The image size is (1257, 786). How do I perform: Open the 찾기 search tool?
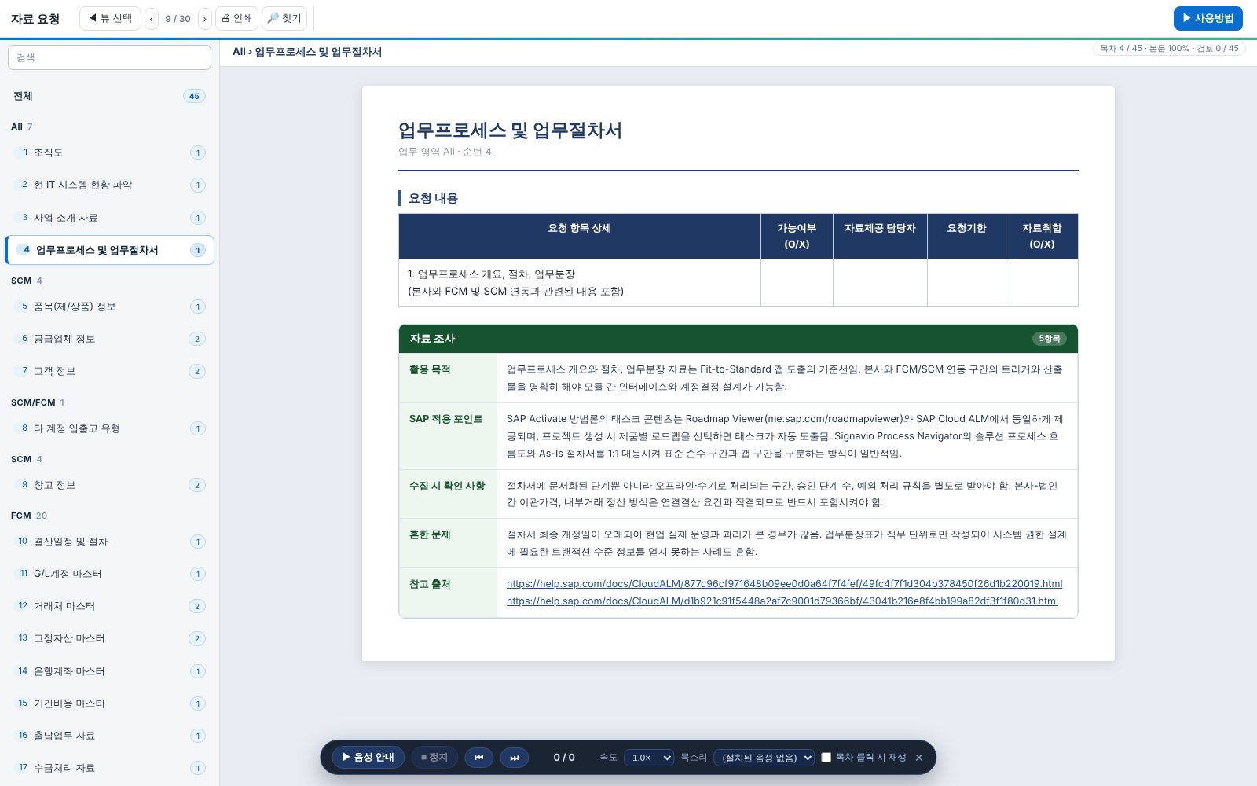click(x=284, y=18)
